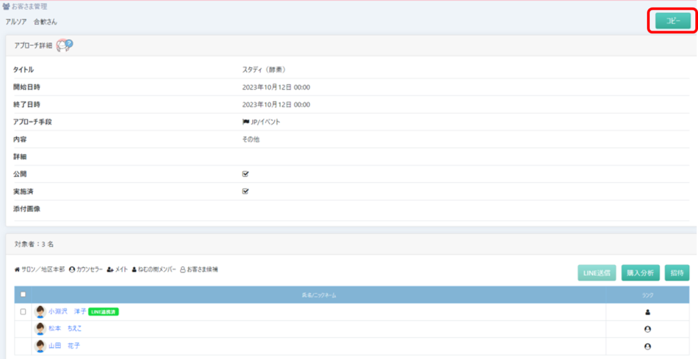Image resolution: width=698 pixels, height=359 pixels.
Task: Toggle the 公開 checkbox
Action: pos(245,174)
